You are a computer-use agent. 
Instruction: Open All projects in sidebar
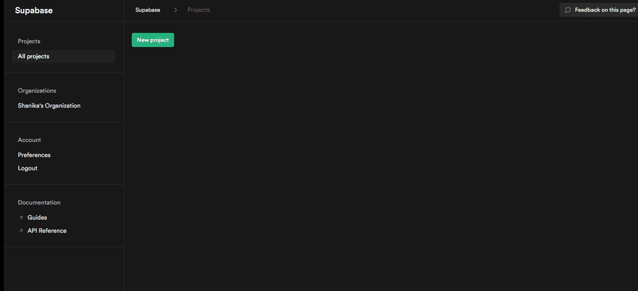pyautogui.click(x=64, y=56)
